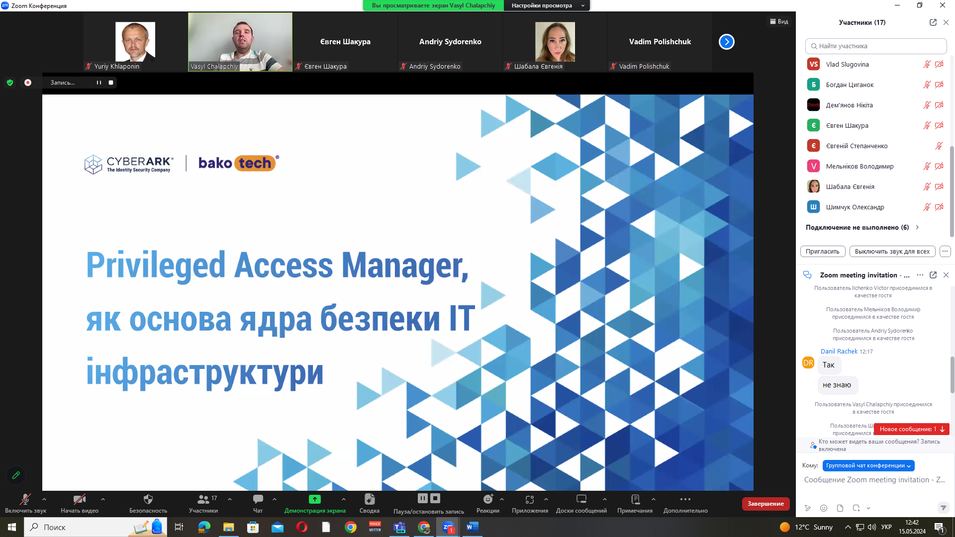The image size is (955, 537).
Task: Click Выключить звук для всех button
Action: coord(892,251)
